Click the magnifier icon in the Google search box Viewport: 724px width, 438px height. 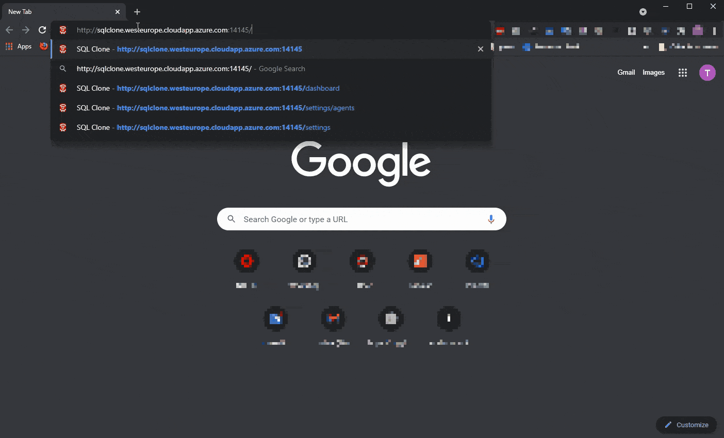[x=232, y=219]
